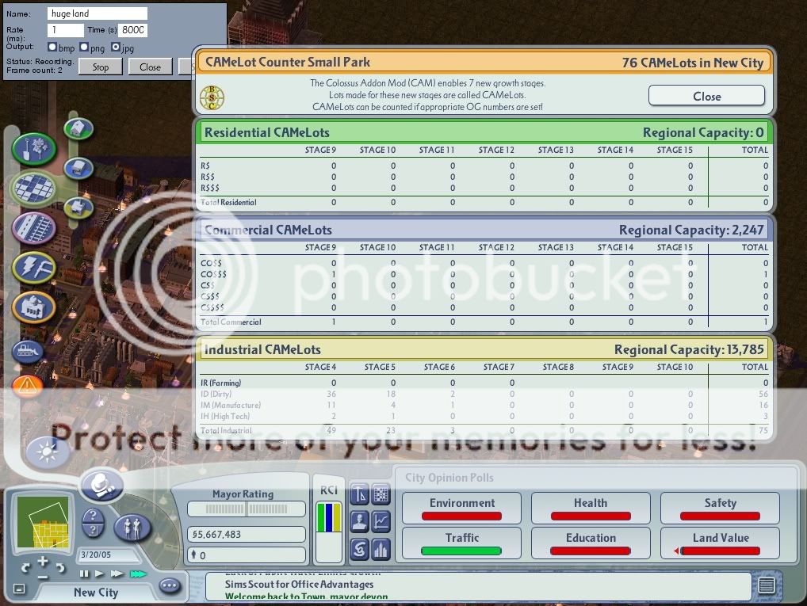Click the Mayor Rating bar
Image resolution: width=807 pixels, height=606 pixels.
tap(247, 509)
